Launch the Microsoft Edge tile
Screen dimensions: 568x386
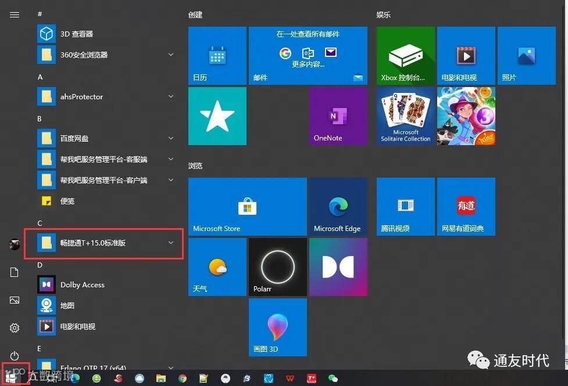pyautogui.click(x=338, y=207)
